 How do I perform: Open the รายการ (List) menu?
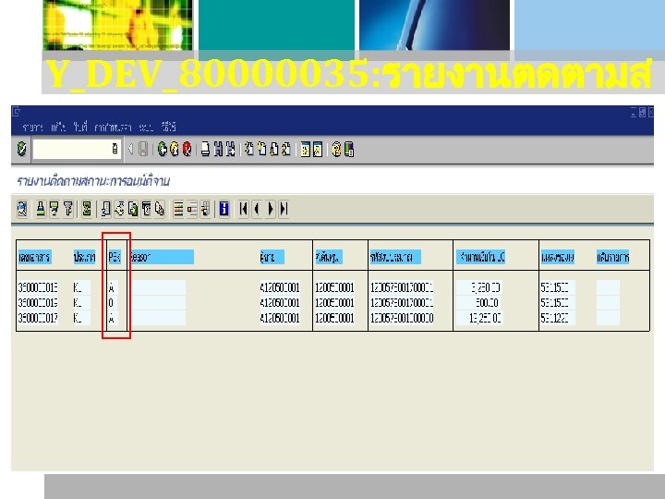point(32,127)
